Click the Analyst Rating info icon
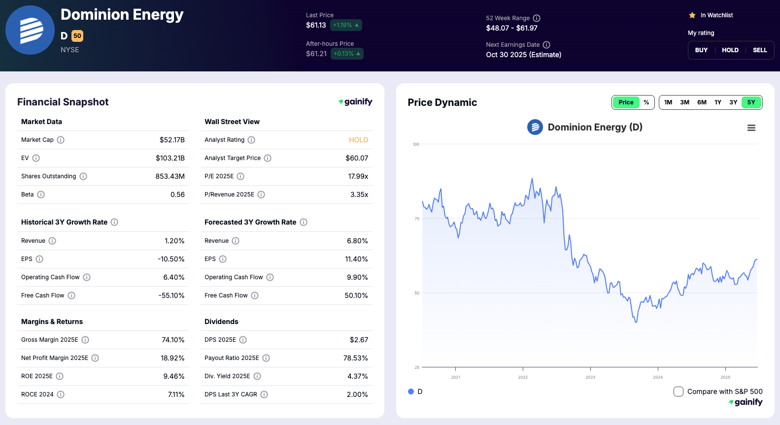 pyautogui.click(x=251, y=140)
